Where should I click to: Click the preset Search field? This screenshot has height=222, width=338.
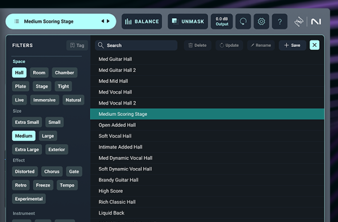[136, 45]
